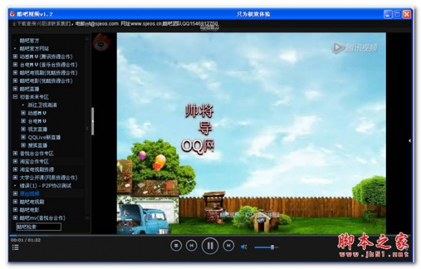Expand the 搜狐直播 sub-node

(x=23, y=145)
